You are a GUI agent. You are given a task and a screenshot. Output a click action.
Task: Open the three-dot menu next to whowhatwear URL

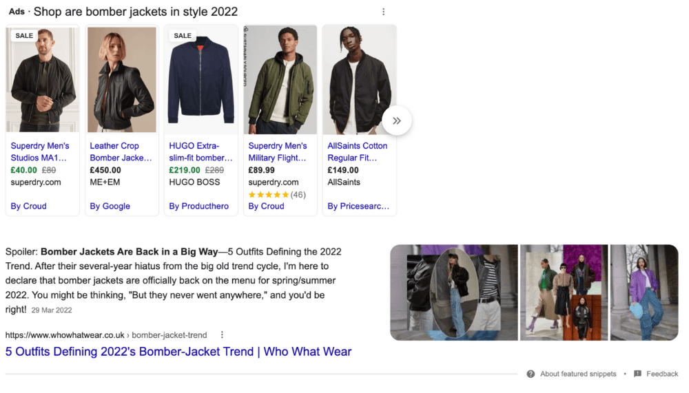[x=222, y=335]
